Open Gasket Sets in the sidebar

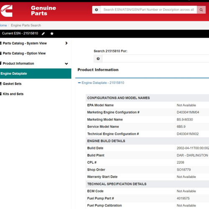(12, 84)
